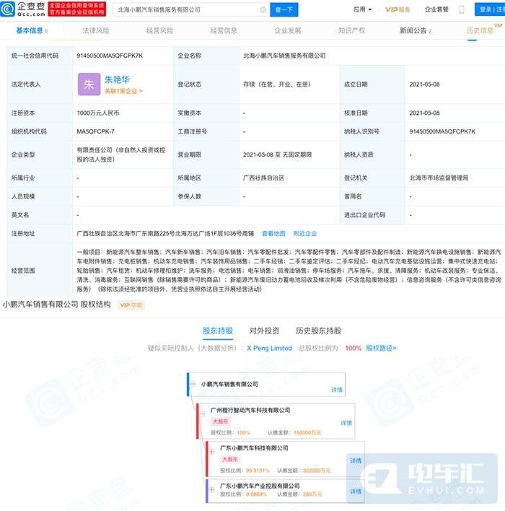Screen dimensions: 505x511
Task: Click the company name search field
Action: pos(180,10)
